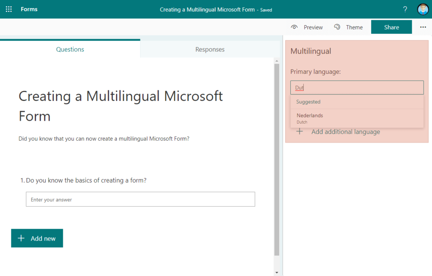Click the scroll down arrow
The width and height of the screenshot is (432, 276).
coord(277,273)
